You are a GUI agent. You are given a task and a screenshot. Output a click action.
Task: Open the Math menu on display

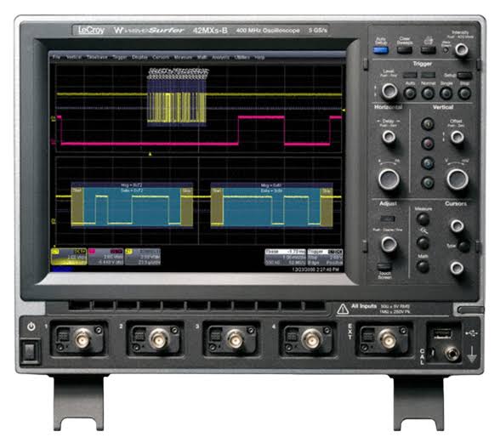(x=202, y=57)
